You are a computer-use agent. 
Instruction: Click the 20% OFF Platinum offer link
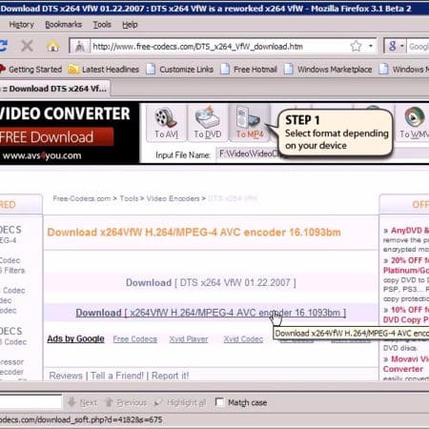(x=406, y=265)
